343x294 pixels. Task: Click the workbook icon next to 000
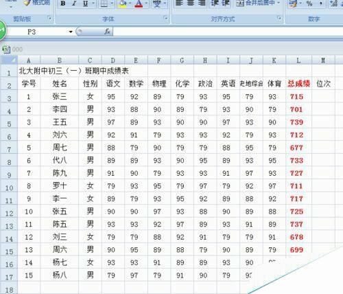pyautogui.click(x=6, y=49)
